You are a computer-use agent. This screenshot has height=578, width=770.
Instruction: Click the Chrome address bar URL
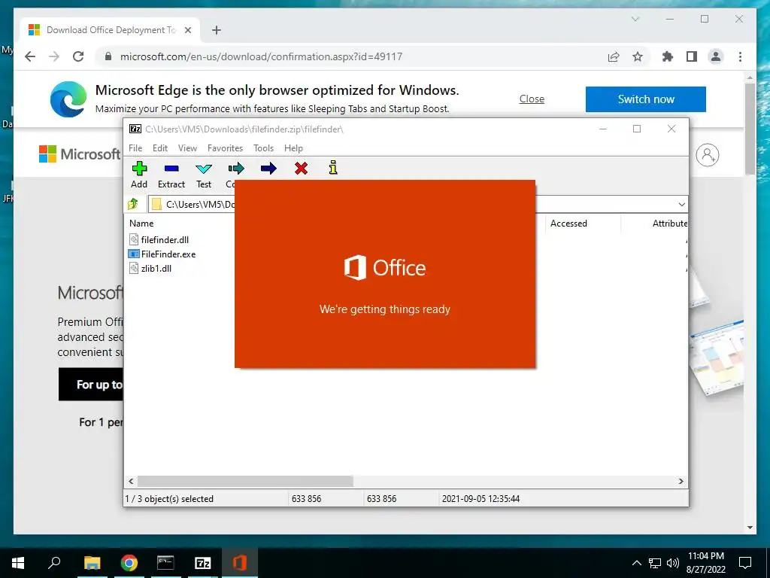click(x=261, y=56)
